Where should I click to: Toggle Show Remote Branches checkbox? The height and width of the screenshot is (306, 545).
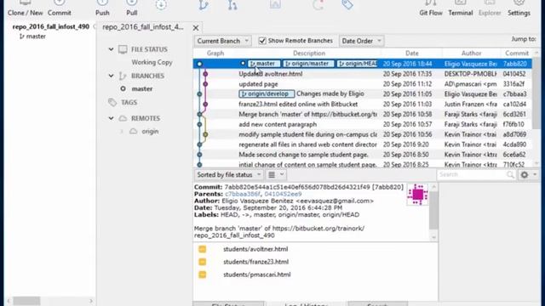pos(262,41)
